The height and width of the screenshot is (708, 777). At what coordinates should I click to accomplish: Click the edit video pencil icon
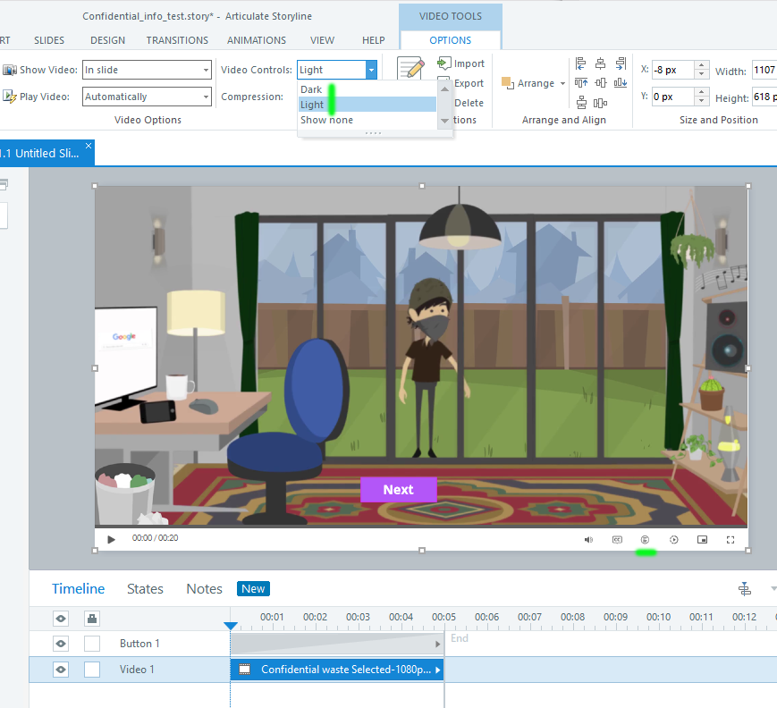[x=410, y=70]
